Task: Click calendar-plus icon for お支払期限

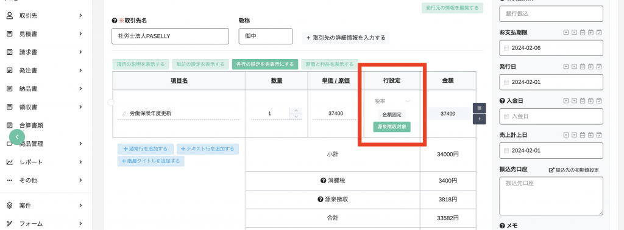Action: (x=591, y=32)
